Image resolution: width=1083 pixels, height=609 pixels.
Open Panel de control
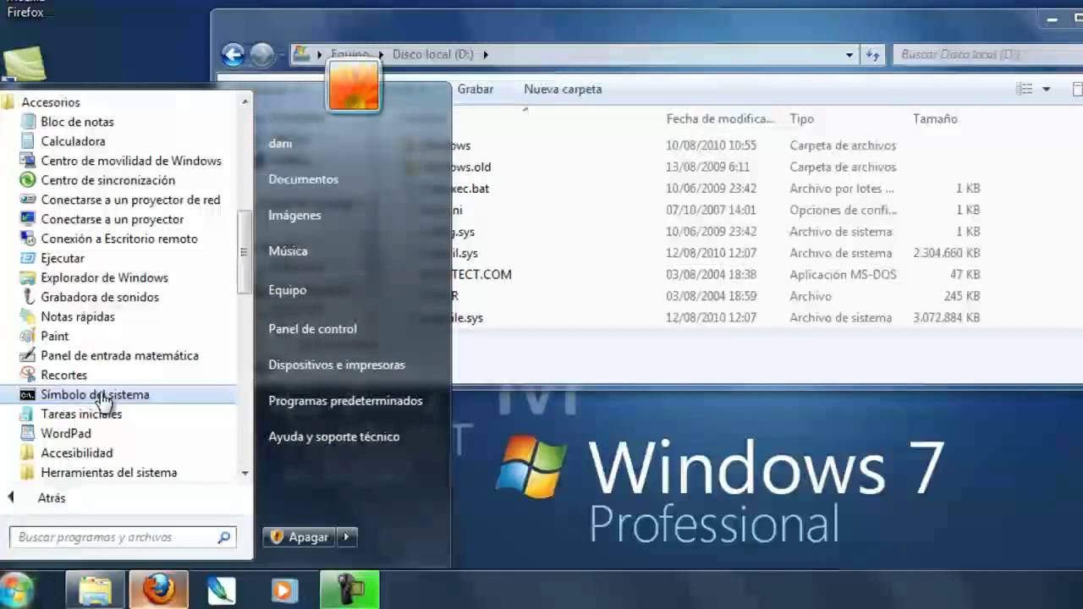click(312, 329)
